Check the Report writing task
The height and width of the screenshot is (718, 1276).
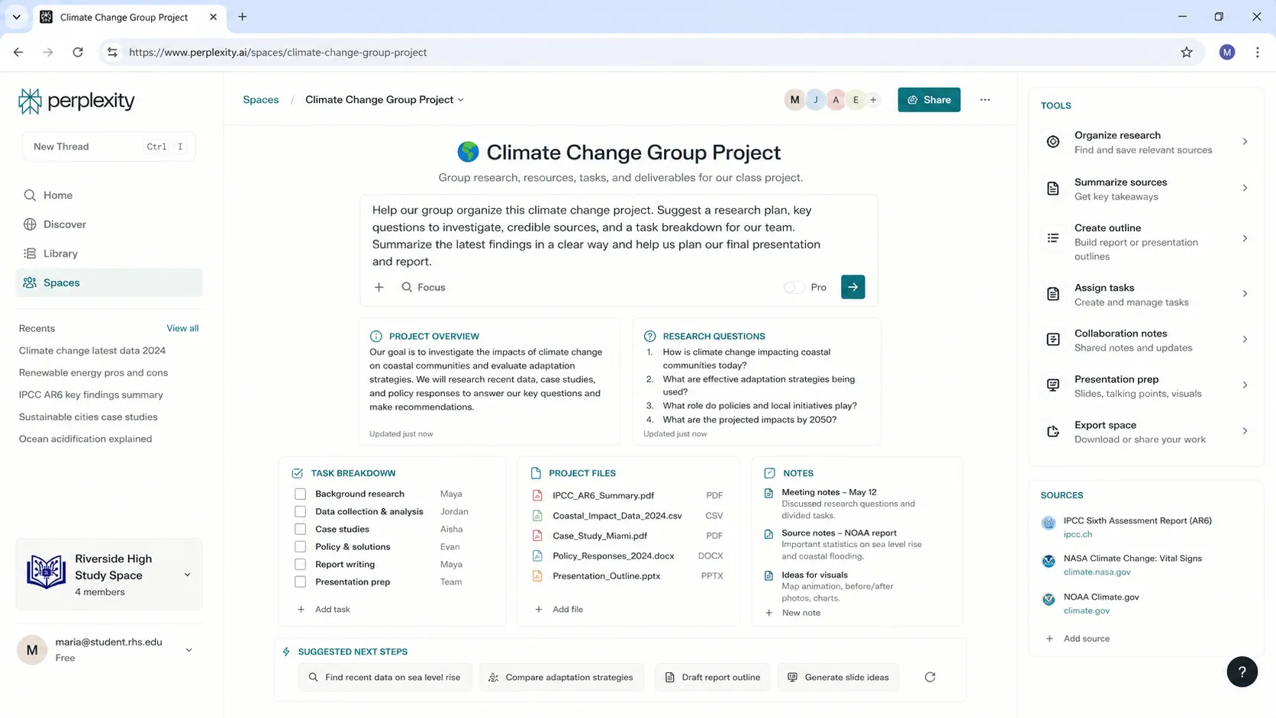coord(301,565)
